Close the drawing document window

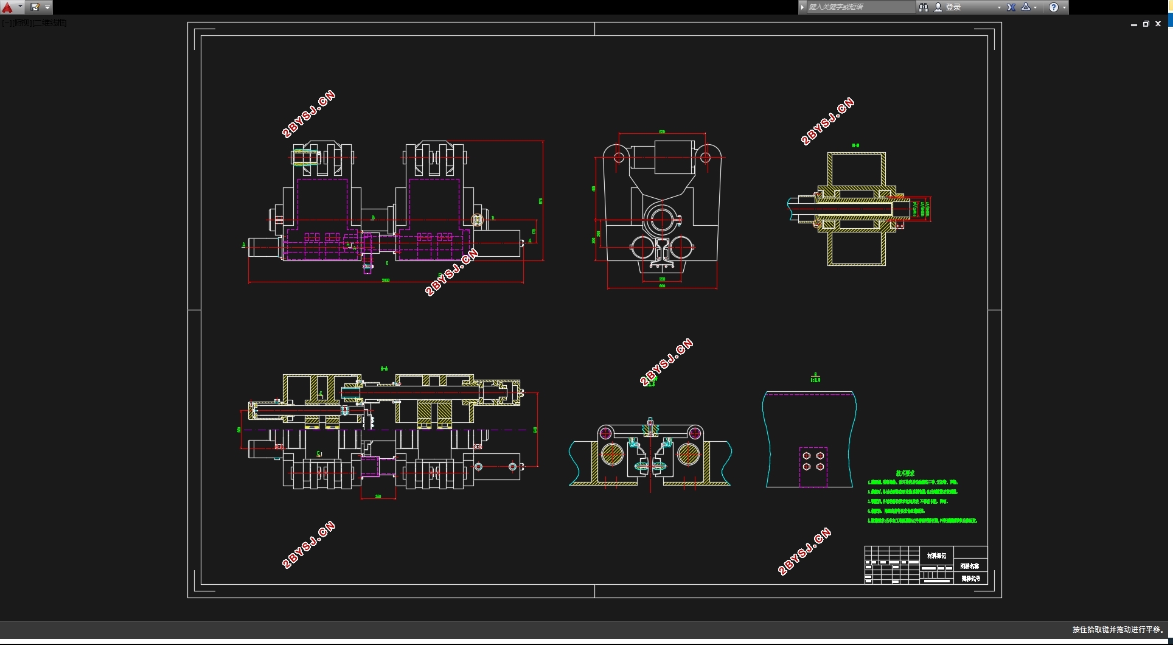(x=1158, y=24)
